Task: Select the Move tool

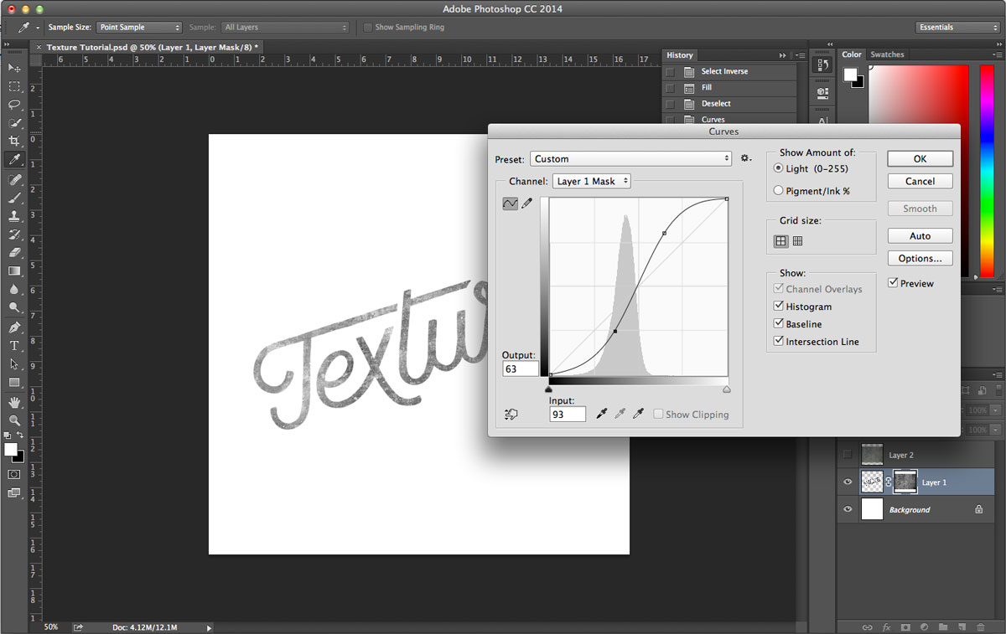Action: pos(14,68)
